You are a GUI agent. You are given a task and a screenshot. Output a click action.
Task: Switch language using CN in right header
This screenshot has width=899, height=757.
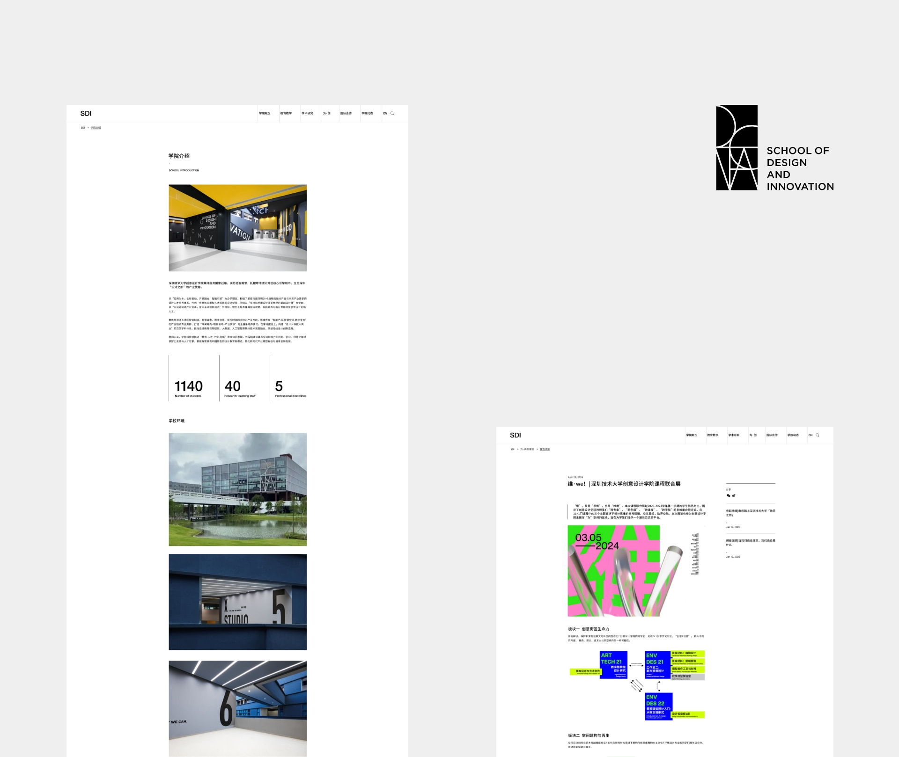pos(811,435)
